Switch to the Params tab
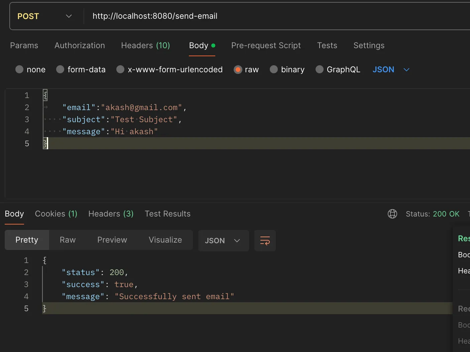This screenshot has height=352, width=470. 24,46
